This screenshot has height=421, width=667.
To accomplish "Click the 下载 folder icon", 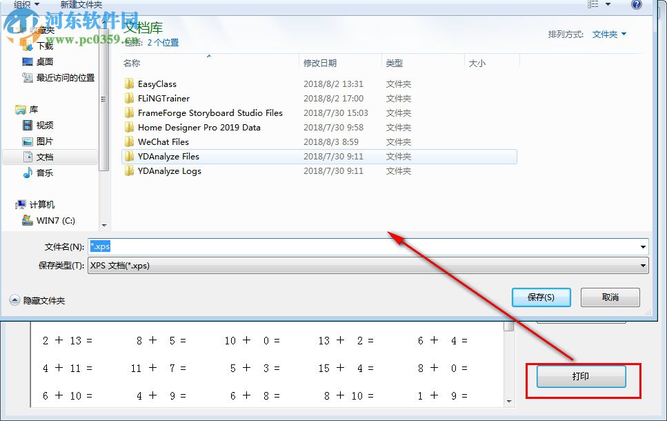I will coord(28,46).
